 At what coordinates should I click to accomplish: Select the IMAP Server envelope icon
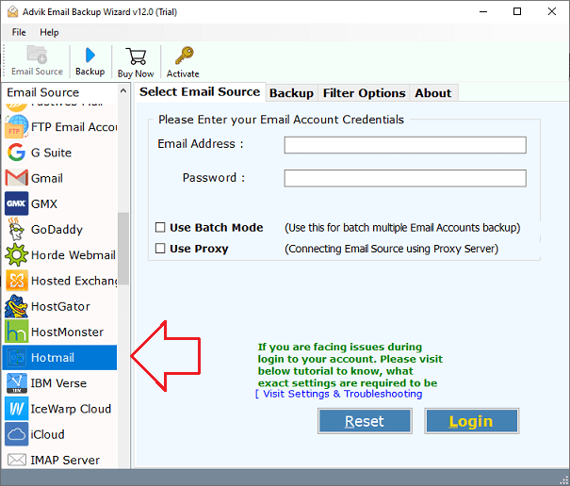[16, 460]
